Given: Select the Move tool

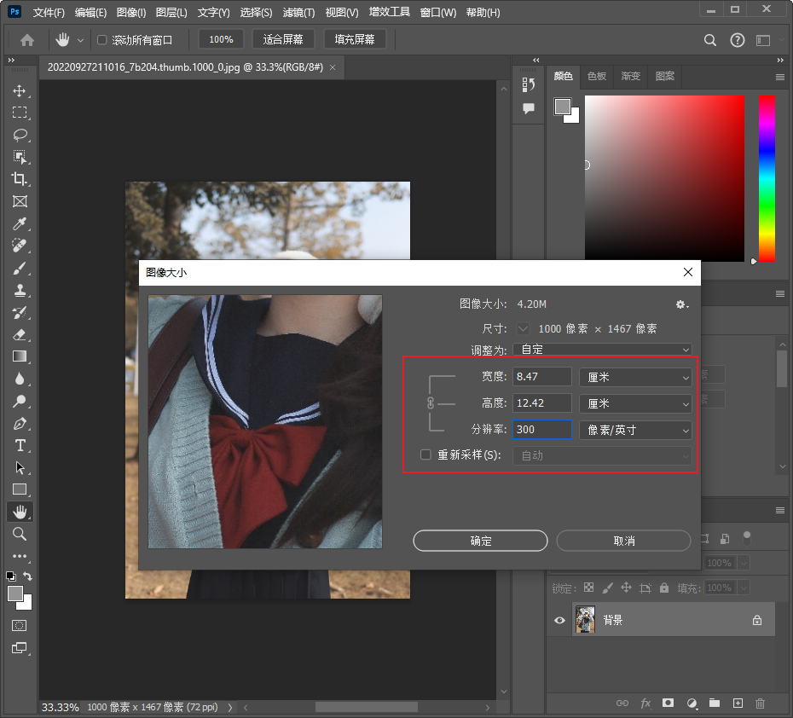Looking at the screenshot, I should tap(19, 91).
